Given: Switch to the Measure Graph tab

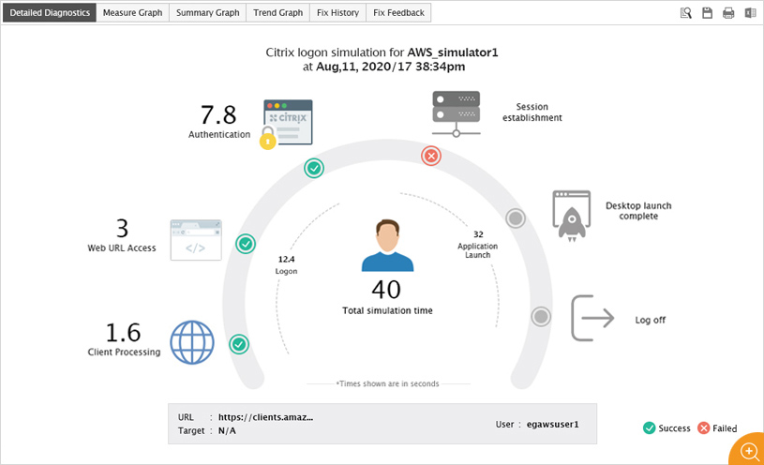Looking at the screenshot, I should [x=132, y=13].
